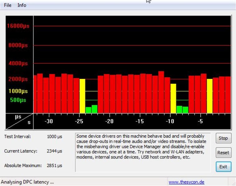Exit the DPC latency checker
Viewport: 236px width, 186px height.
224,167
